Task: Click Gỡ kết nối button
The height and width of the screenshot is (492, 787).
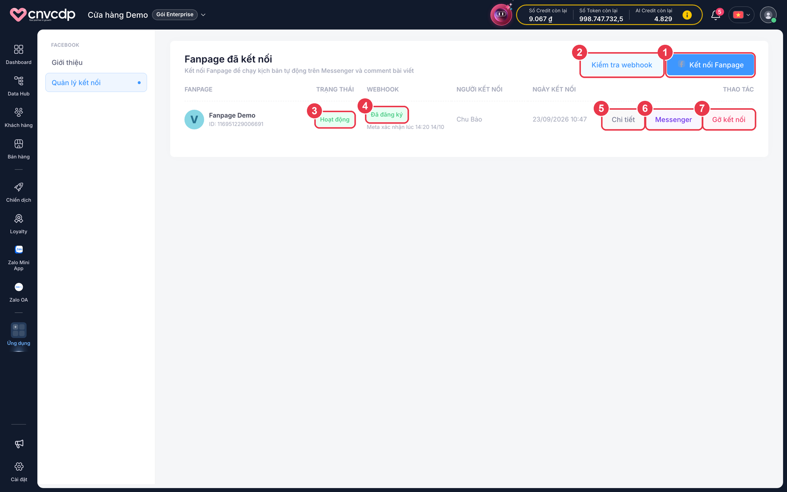Action: 728,120
